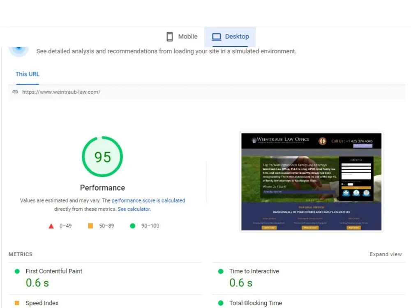The image size is (411, 308).
Task: Open the See calculator link
Action: point(134,209)
